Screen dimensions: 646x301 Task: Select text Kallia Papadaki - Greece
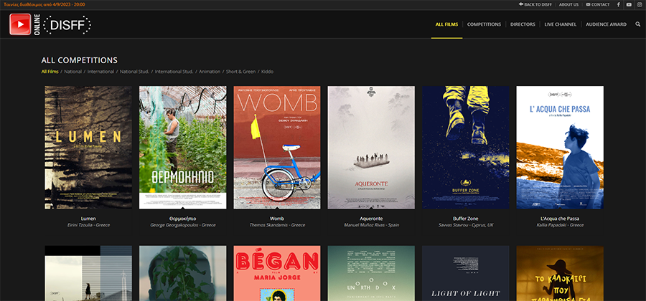click(560, 225)
